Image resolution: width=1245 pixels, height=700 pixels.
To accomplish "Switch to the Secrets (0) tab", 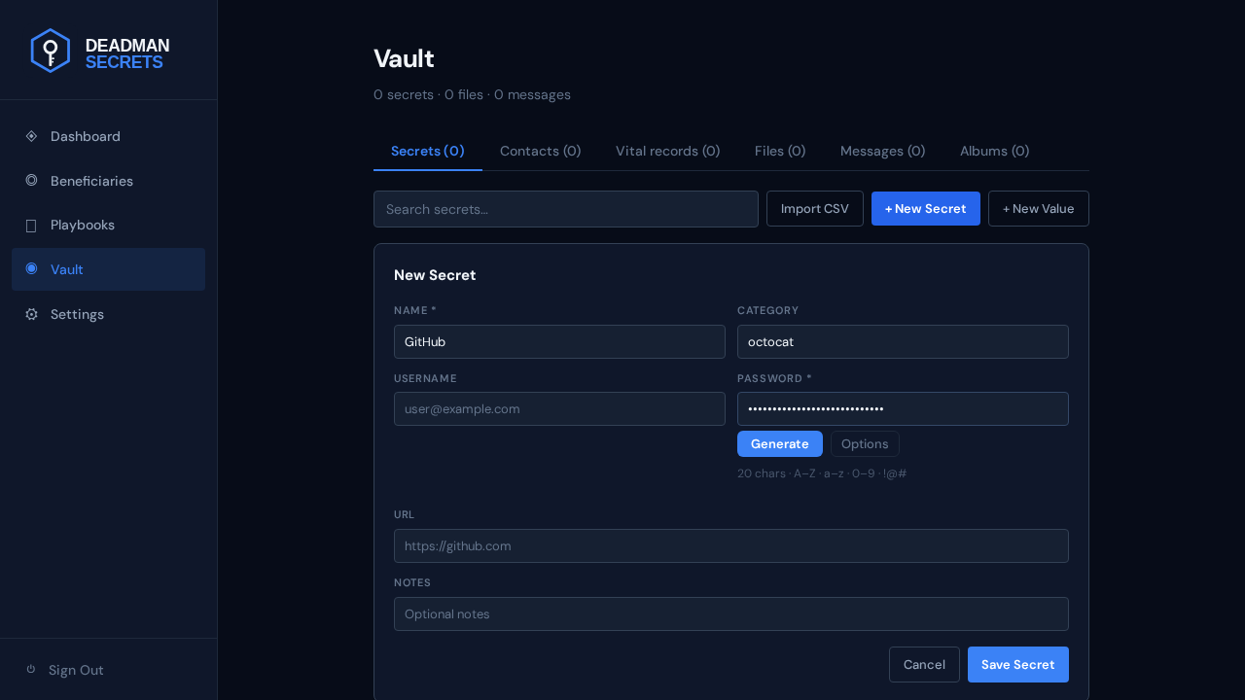I will (x=428, y=151).
